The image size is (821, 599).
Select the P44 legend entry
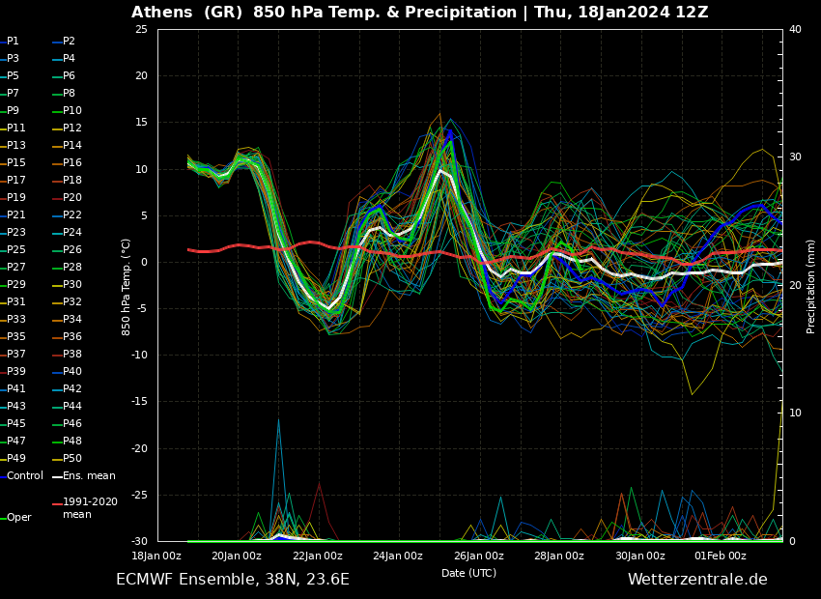(72, 407)
